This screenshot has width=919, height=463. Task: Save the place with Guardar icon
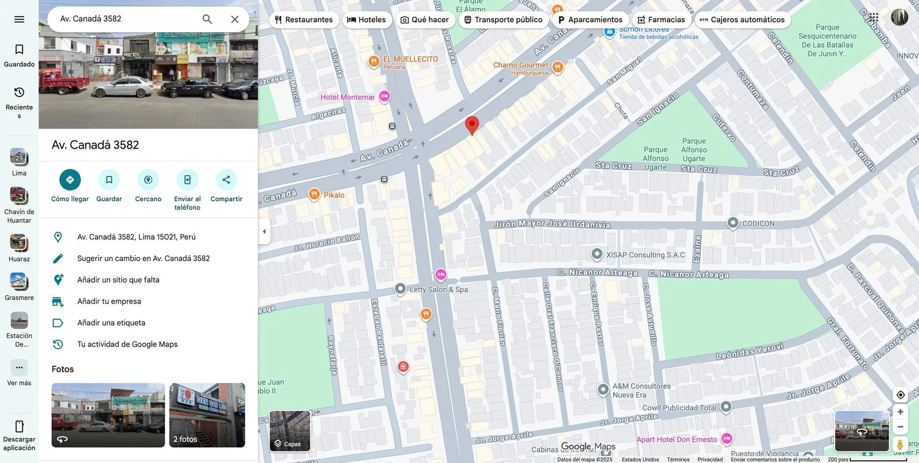click(109, 180)
